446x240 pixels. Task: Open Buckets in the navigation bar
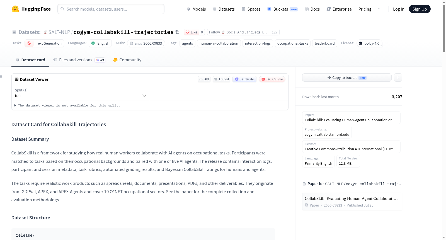[x=282, y=9]
